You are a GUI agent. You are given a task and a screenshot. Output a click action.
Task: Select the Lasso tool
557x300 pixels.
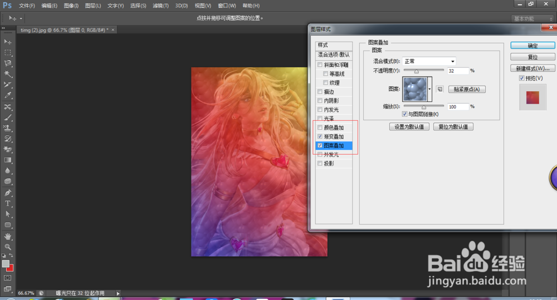pyautogui.click(x=7, y=63)
